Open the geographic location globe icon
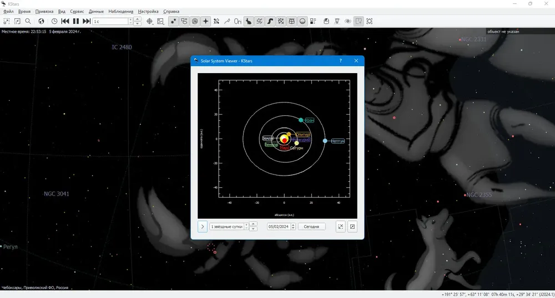 click(x=41, y=21)
